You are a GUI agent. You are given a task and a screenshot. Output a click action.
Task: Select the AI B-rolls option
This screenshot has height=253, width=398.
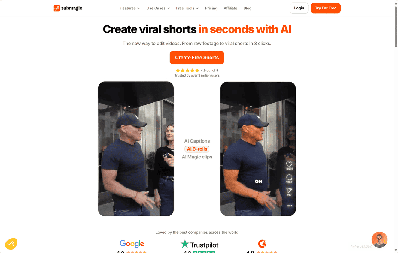[197, 149]
